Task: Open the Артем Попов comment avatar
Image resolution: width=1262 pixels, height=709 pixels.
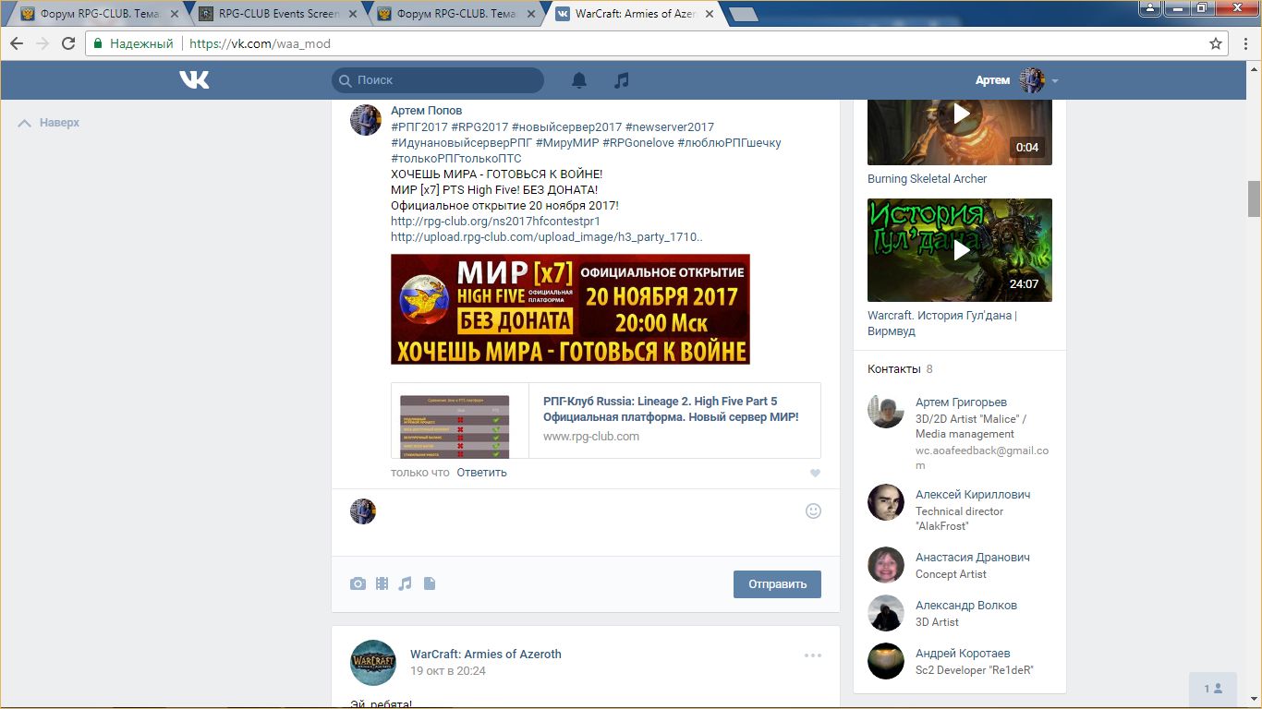Action: pyautogui.click(x=366, y=120)
